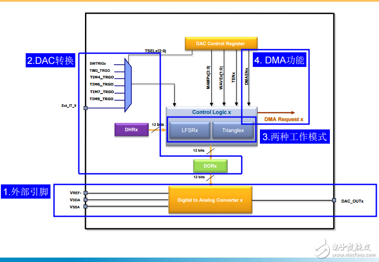Image resolution: width=379 pixels, height=262 pixels.
Task: Select the orange DAC Control Register block
Action: click(x=220, y=43)
